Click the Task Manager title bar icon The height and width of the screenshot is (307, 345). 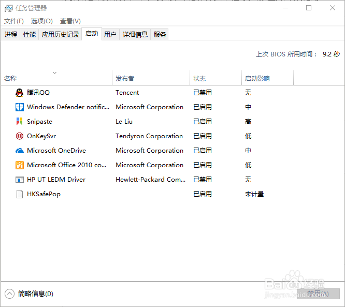click(x=9, y=8)
